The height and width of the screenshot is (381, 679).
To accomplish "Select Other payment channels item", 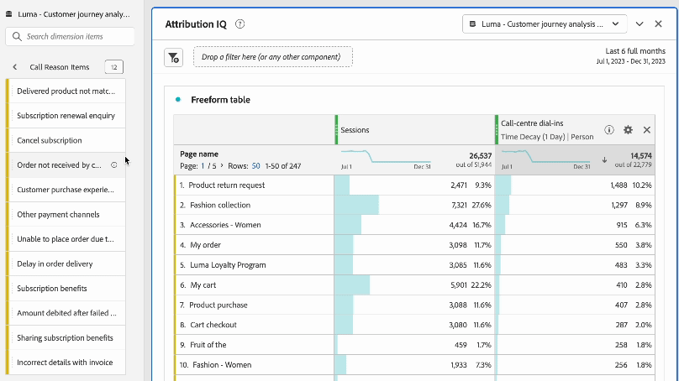I will click(x=66, y=215).
